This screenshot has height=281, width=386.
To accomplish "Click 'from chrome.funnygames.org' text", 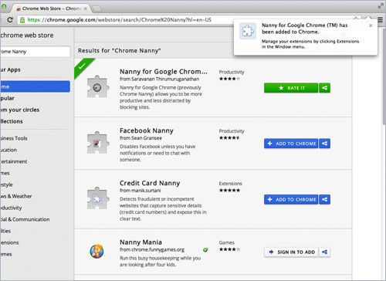I will [x=152, y=249].
